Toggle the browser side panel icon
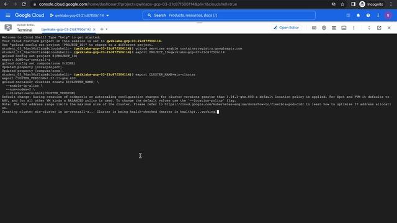The height and width of the screenshot is (223, 397). 353,4
